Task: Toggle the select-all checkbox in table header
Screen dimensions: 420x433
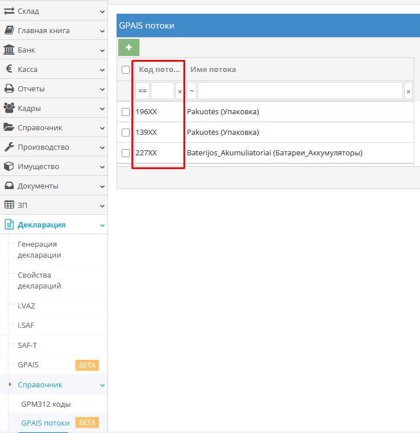Action: click(126, 70)
